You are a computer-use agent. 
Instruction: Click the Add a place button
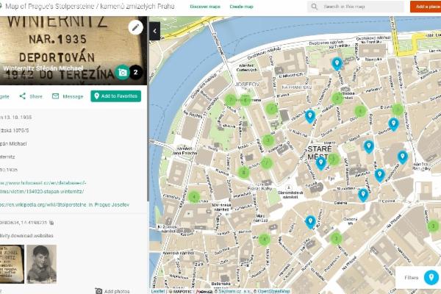(426, 7)
